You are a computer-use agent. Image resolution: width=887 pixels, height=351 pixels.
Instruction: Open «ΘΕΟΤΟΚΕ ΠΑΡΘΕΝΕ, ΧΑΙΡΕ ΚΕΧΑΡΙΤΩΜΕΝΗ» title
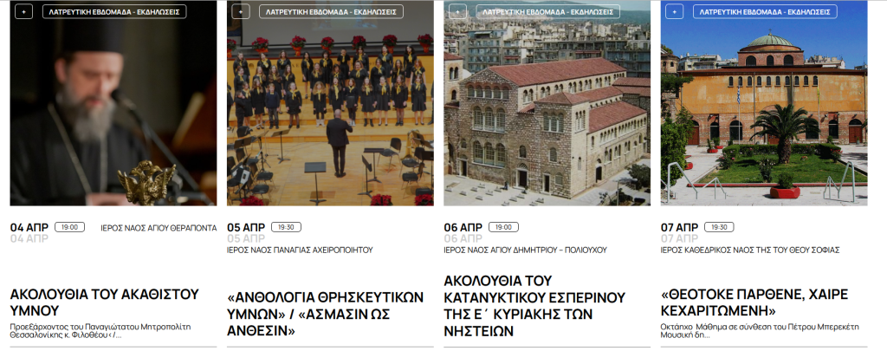pos(754,302)
